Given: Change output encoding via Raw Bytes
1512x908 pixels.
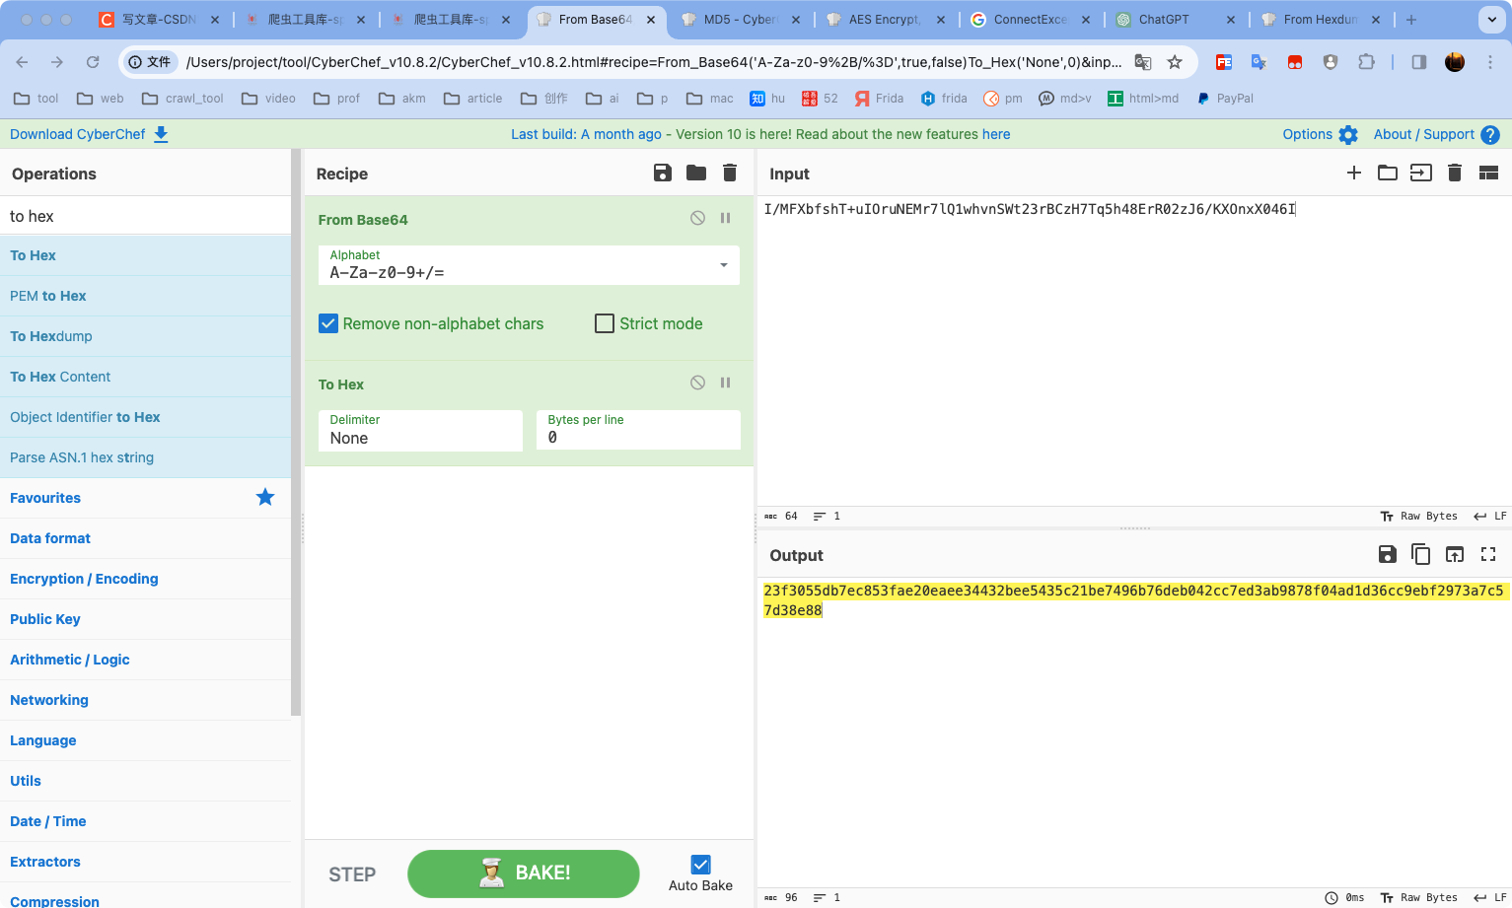Looking at the screenshot, I should point(1418,897).
